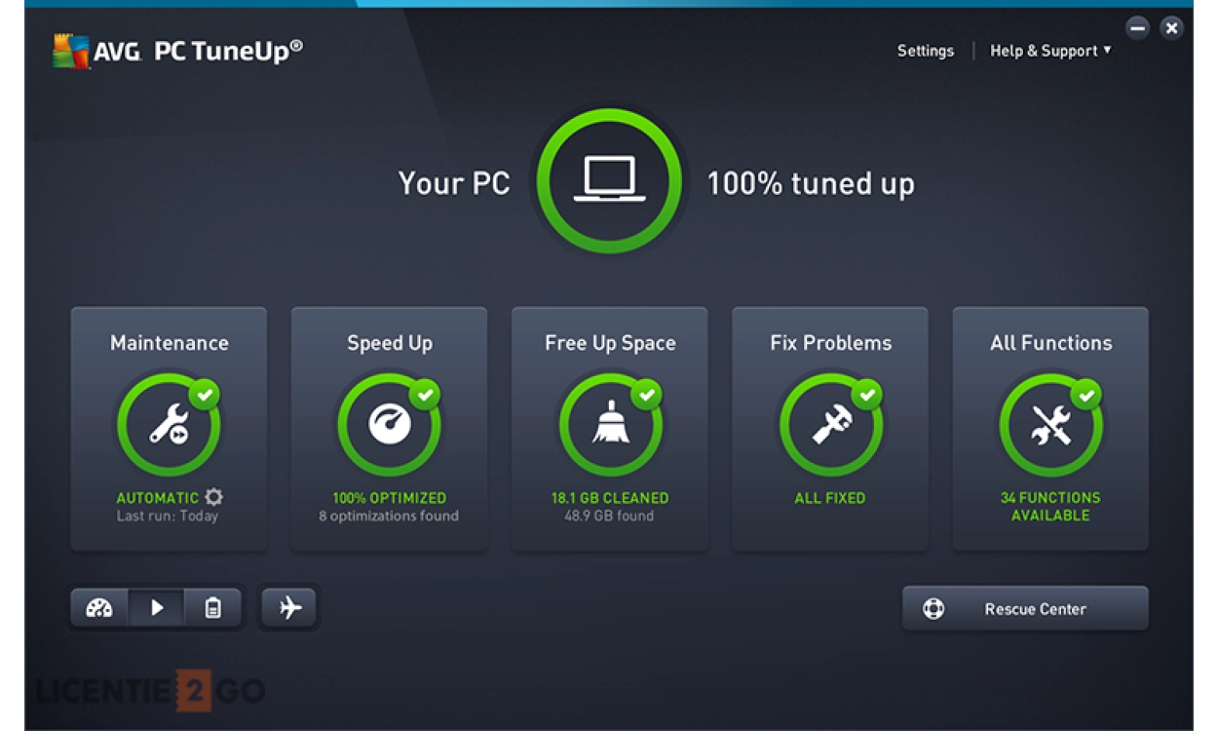Screen dimensions: 1218x731
Task: Open automatic maintenance gear settings
Action: tap(213, 498)
